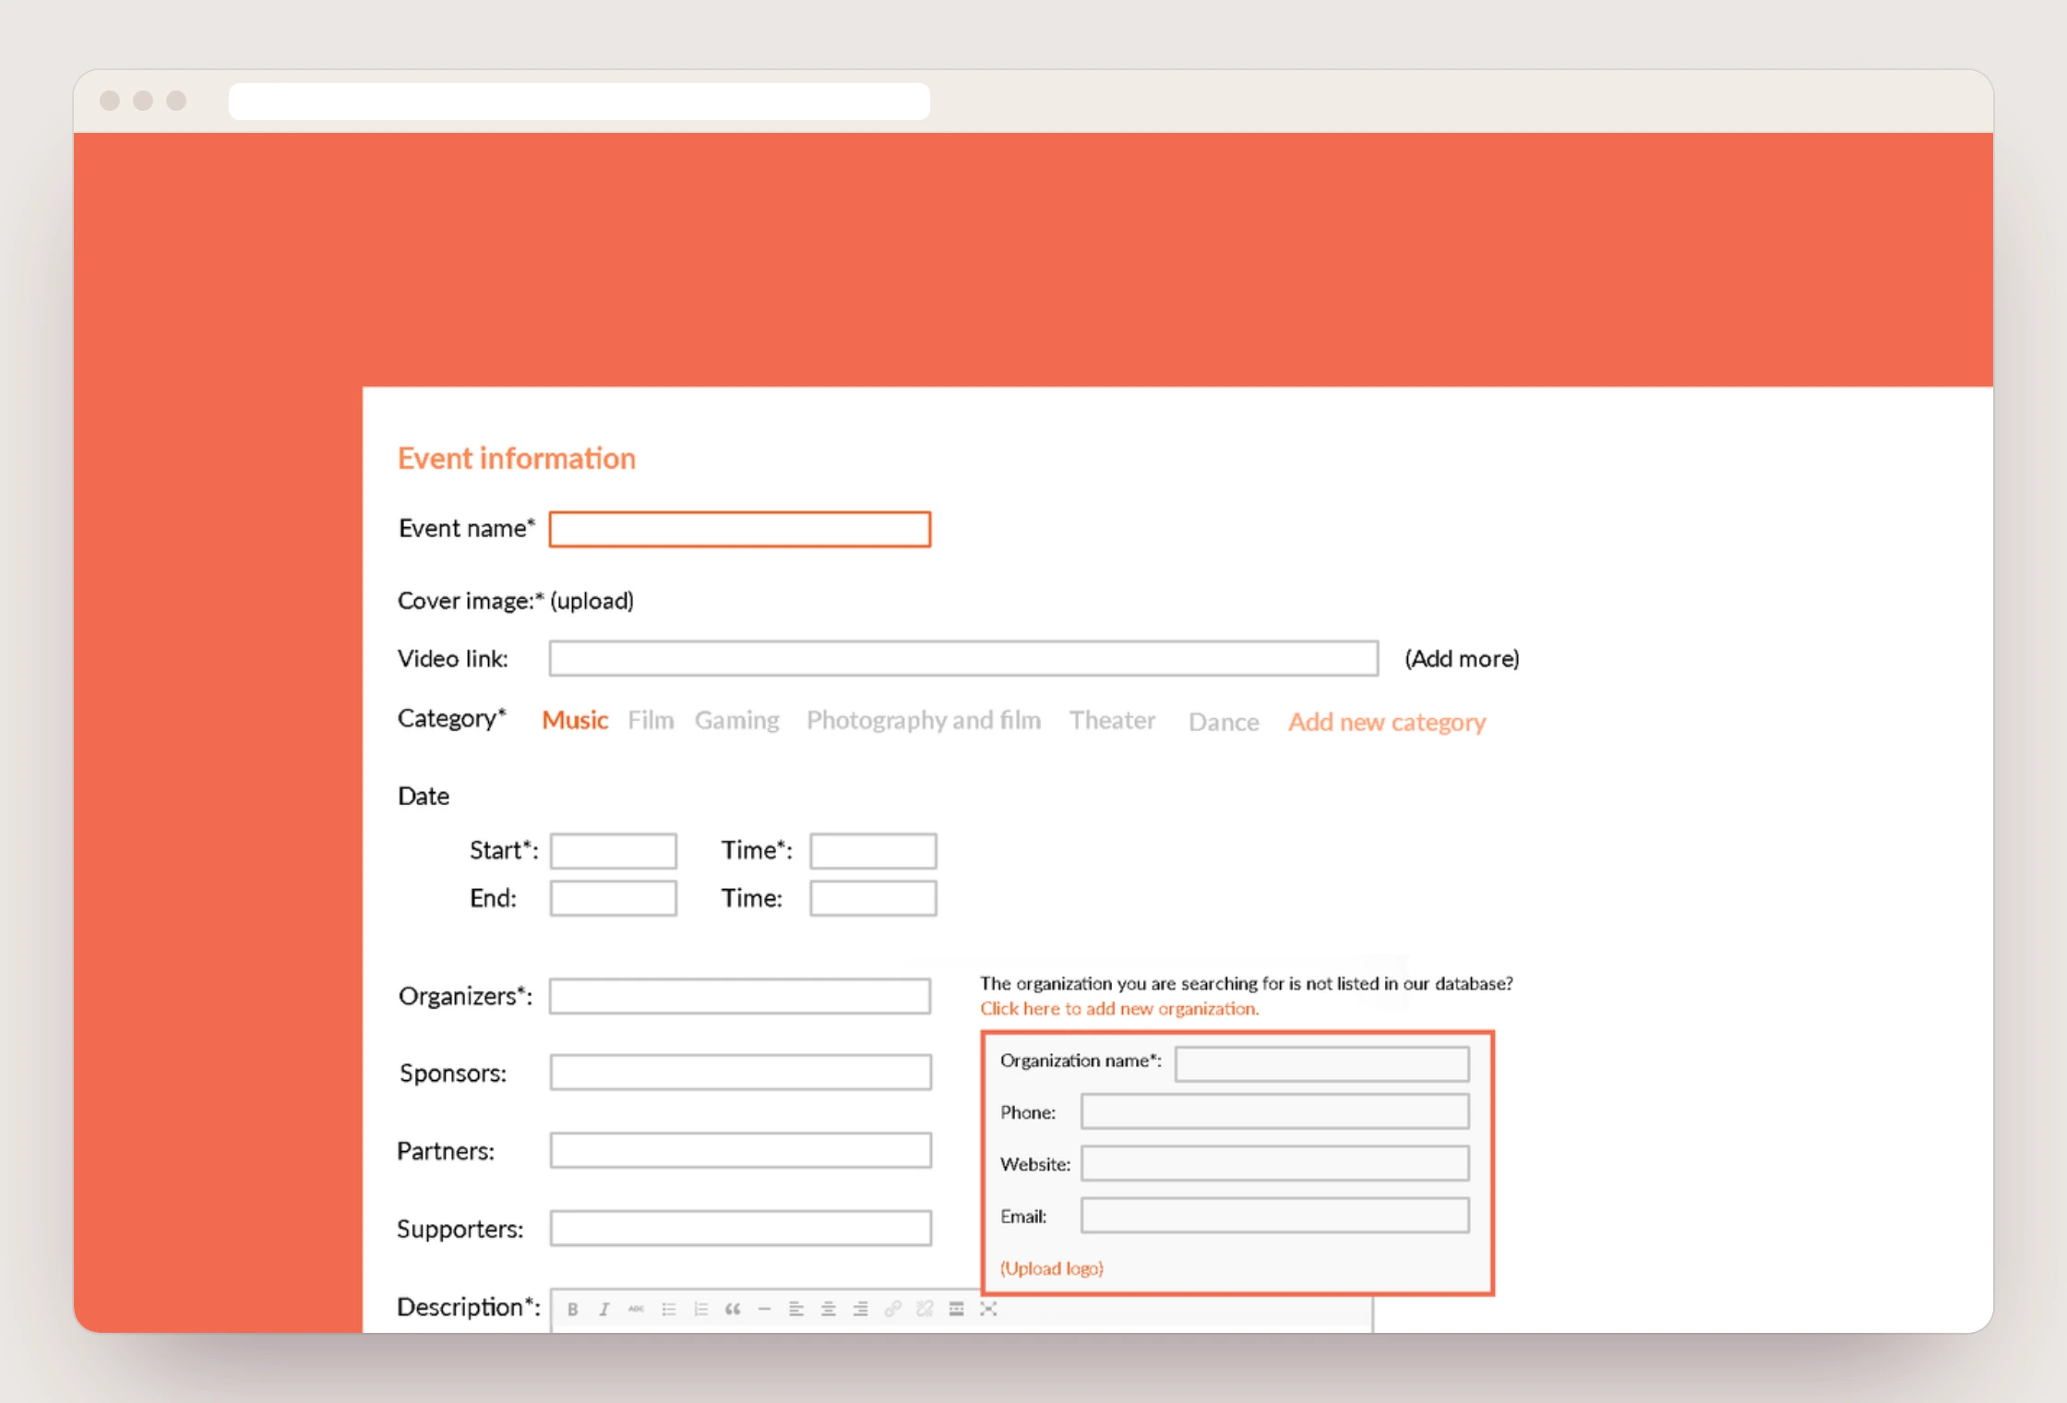2067x1403 pixels.
Task: Toggle strikethrough ABC formatting
Action: pos(636,1309)
